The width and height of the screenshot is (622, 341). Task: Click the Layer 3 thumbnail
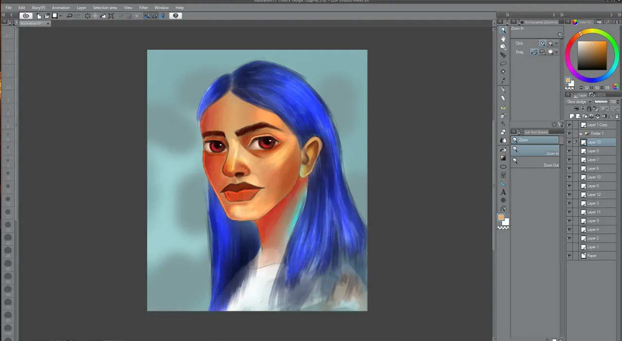(583, 204)
